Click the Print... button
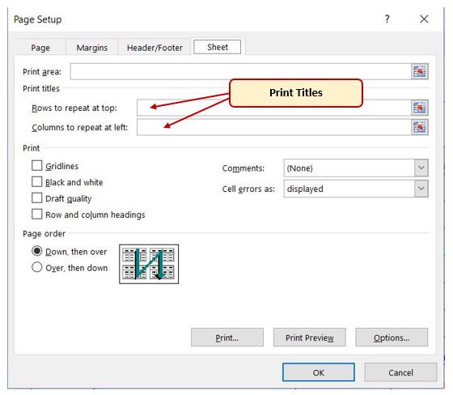Screen dimensions: 453x395 click(x=227, y=338)
